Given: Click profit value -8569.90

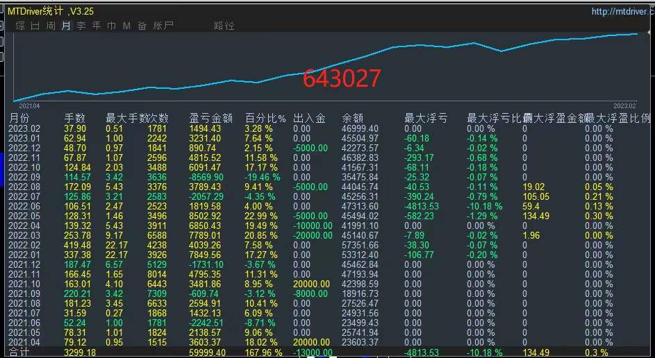Looking at the screenshot, I should [x=206, y=178].
